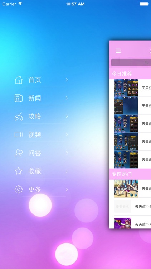Click the chevron next to 攻略
151x269 pixels.
click(67, 116)
